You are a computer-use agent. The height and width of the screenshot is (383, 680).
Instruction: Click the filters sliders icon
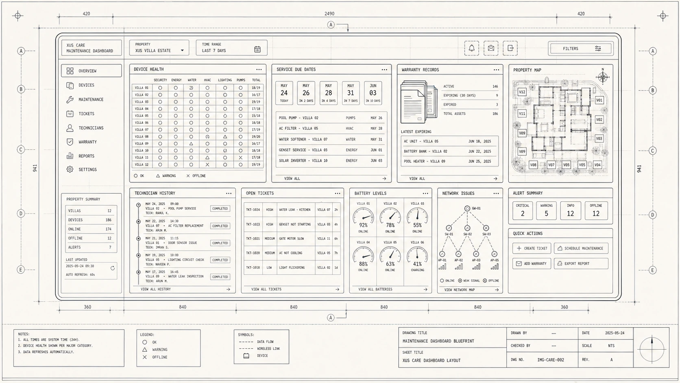click(x=598, y=48)
